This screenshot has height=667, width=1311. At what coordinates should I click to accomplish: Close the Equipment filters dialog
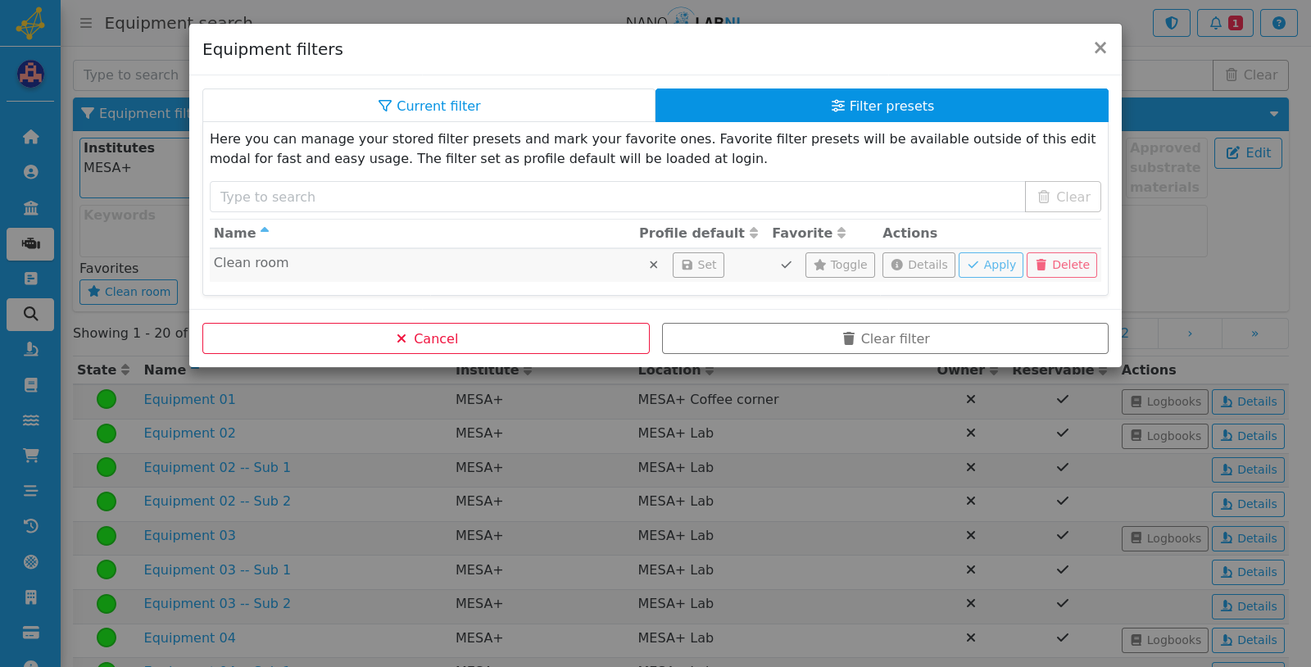click(1100, 48)
